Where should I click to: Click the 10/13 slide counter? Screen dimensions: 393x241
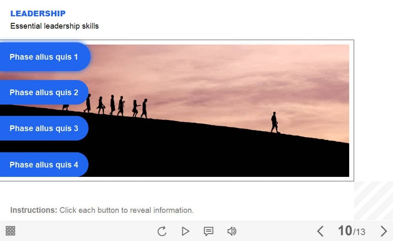click(x=351, y=231)
